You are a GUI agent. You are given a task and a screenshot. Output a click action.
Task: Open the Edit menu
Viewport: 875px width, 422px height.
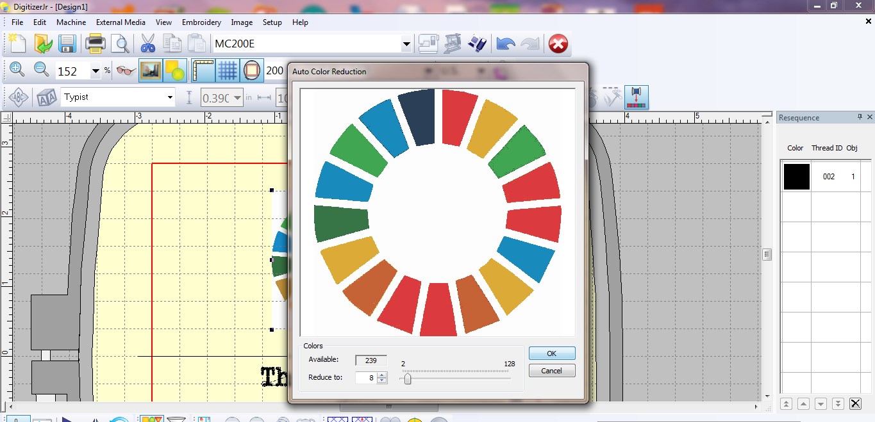tap(40, 22)
